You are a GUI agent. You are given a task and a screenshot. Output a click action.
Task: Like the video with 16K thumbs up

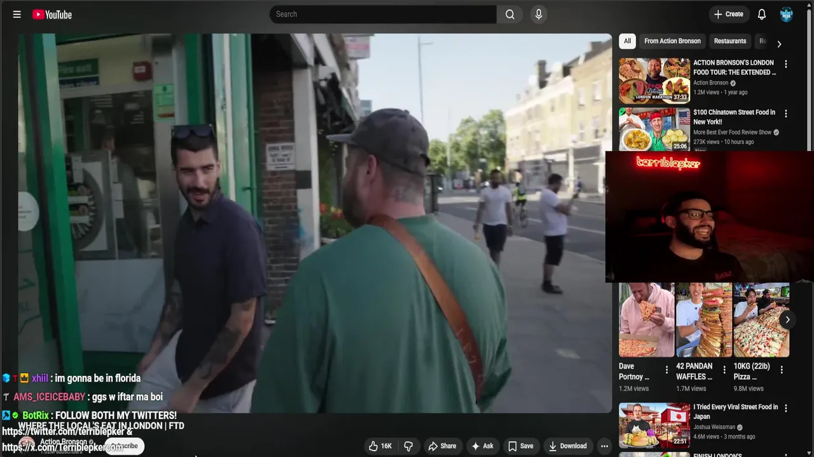[380, 446]
